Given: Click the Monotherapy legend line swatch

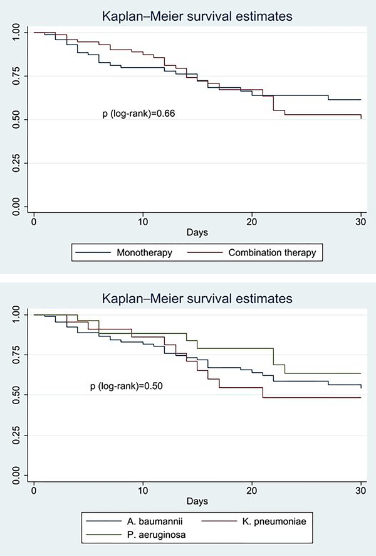Looking at the screenshot, I should 93,252.
